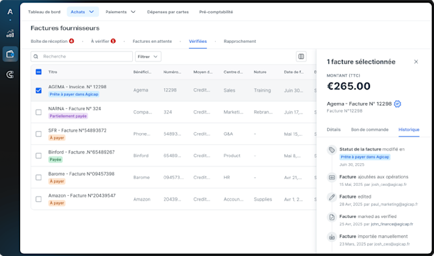
Task: Click the 'Prête à payer dans Agicap' row tag
Action: [74, 94]
